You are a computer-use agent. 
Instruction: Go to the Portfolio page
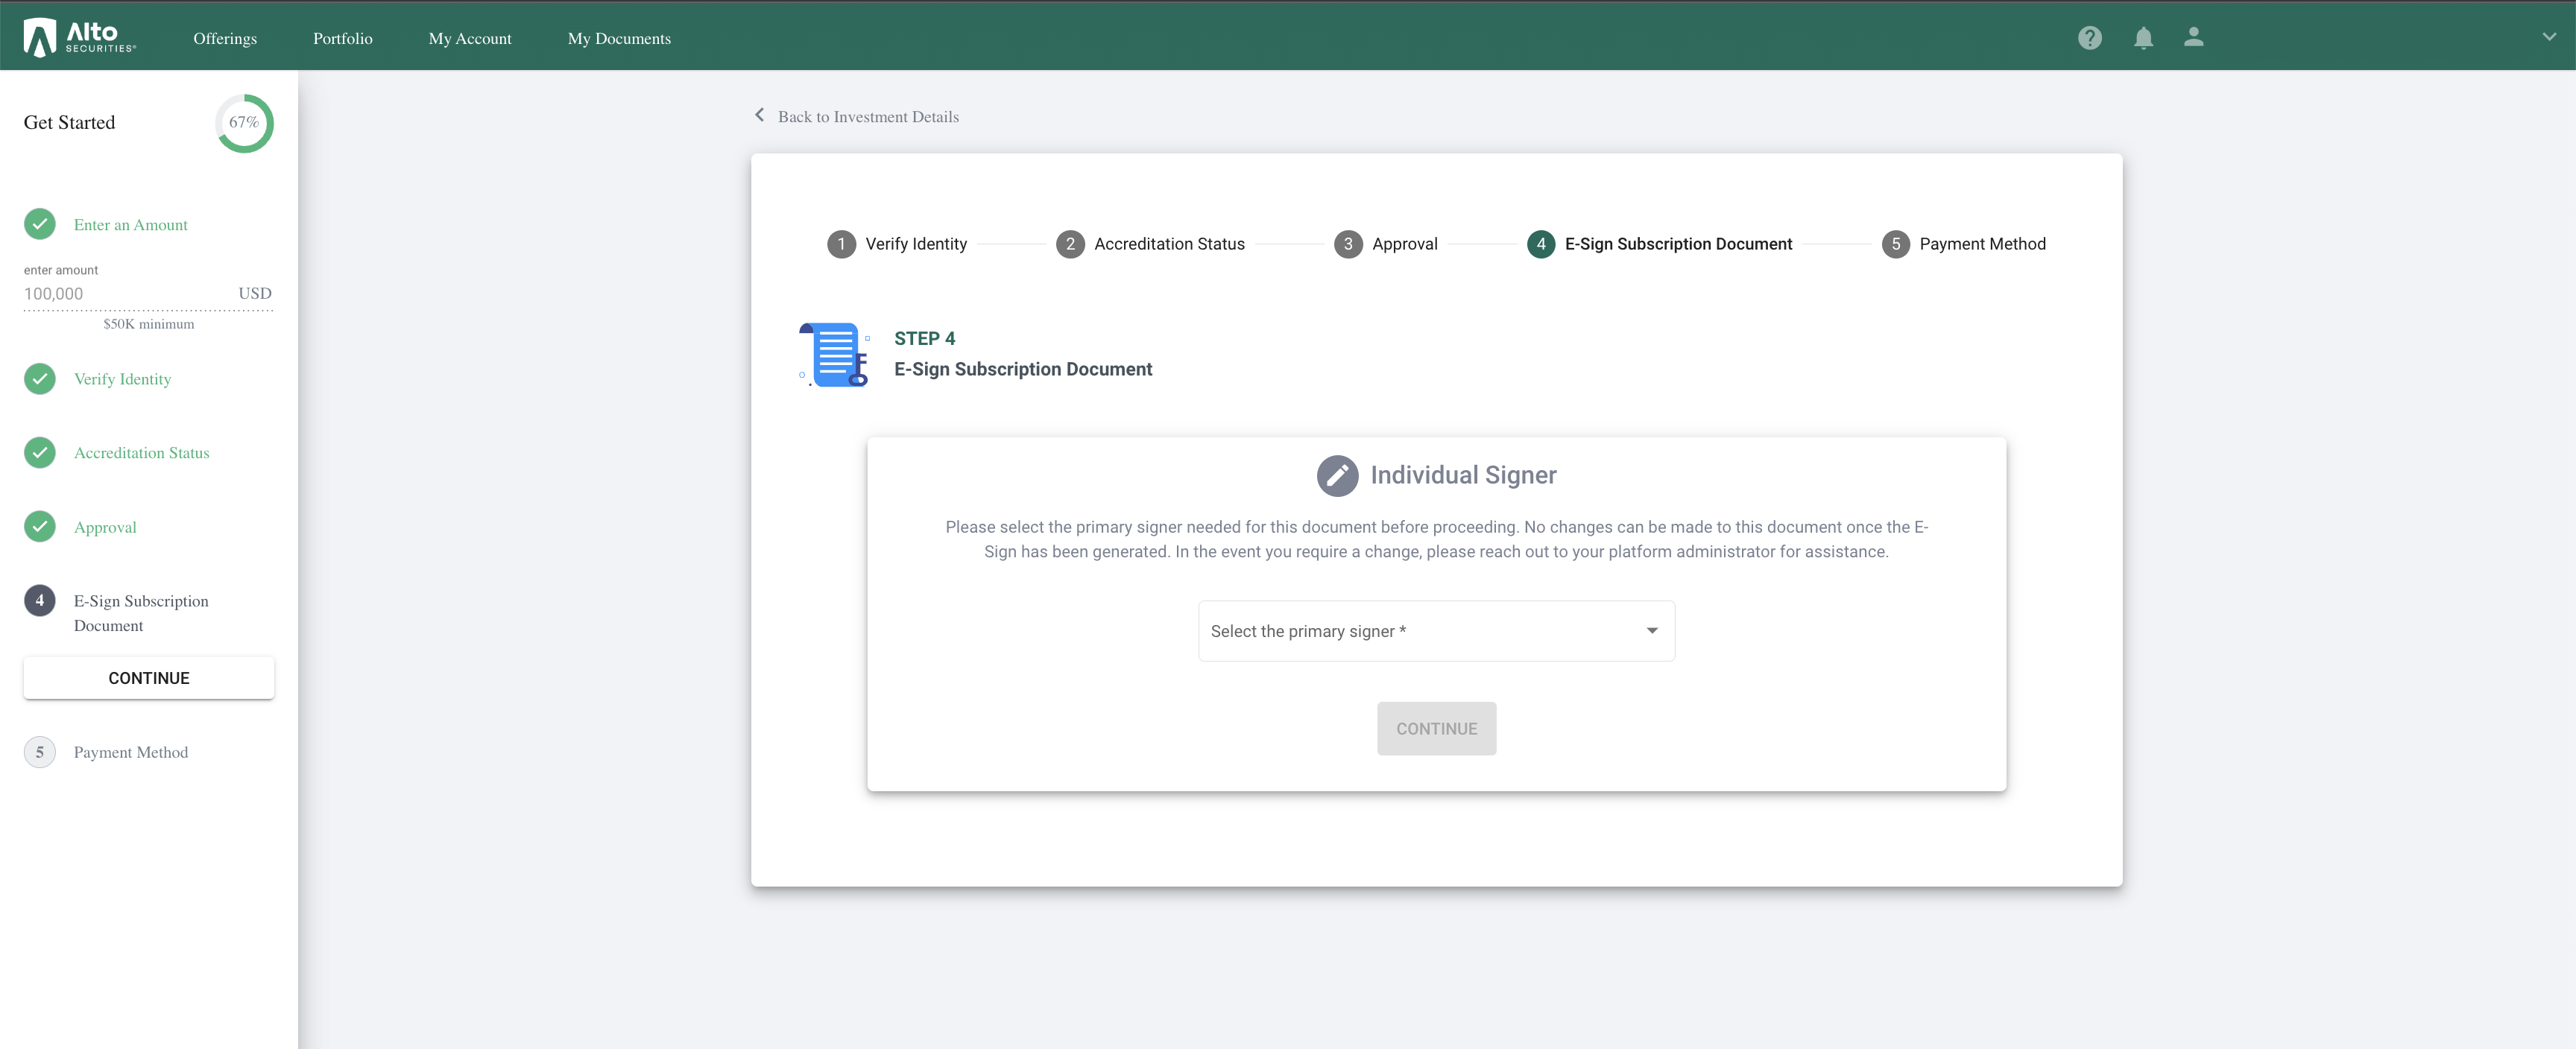(343, 38)
